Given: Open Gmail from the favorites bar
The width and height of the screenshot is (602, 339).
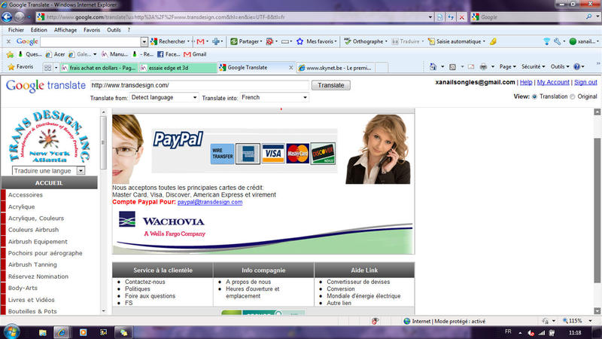Looking at the screenshot, I should 195,54.
